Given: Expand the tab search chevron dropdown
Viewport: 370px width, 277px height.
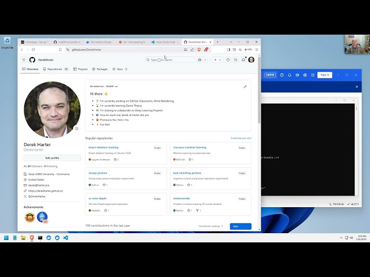Looking at the screenshot, I should coord(231,42).
